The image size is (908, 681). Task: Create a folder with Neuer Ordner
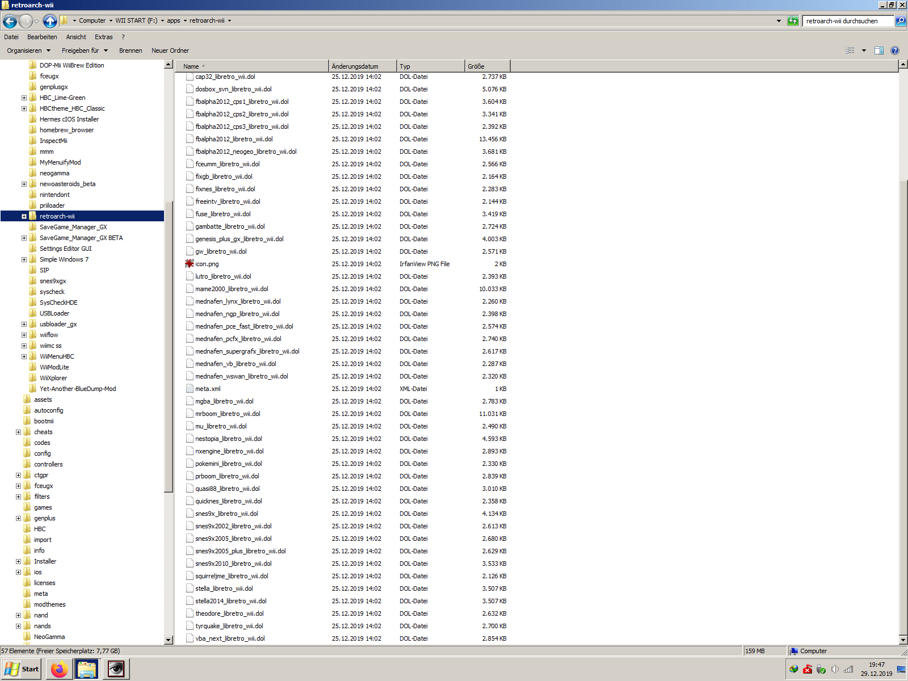click(170, 51)
